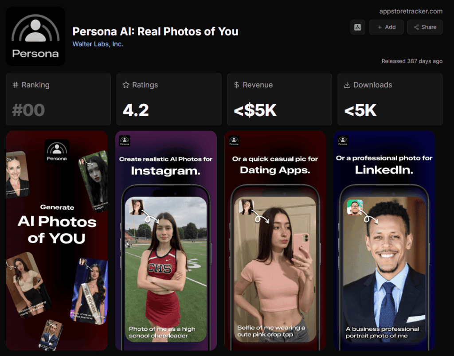Open the Dating Apps screenshot thumbnail
This screenshot has height=356, width=454.
[275, 241]
